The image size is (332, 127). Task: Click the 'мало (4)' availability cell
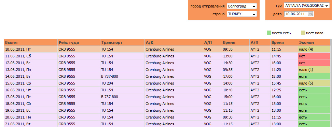coord(314,49)
